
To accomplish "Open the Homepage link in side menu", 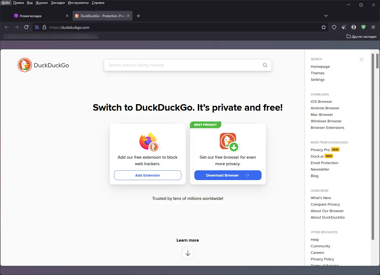I will 320,66.
